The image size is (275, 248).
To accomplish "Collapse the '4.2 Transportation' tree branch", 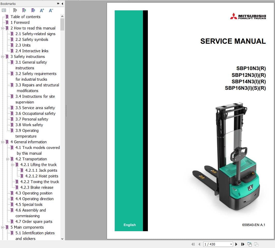I will [8, 159].
